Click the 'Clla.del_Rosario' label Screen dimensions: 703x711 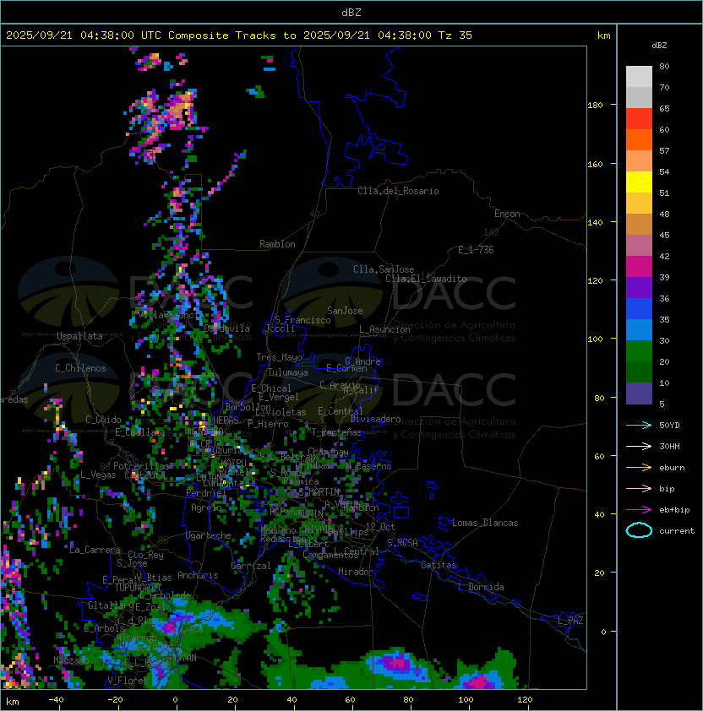pos(398,191)
